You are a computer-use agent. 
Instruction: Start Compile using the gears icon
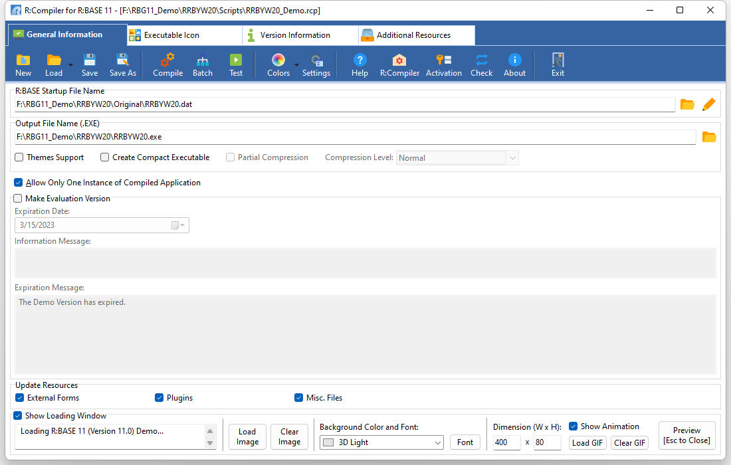[x=167, y=60]
